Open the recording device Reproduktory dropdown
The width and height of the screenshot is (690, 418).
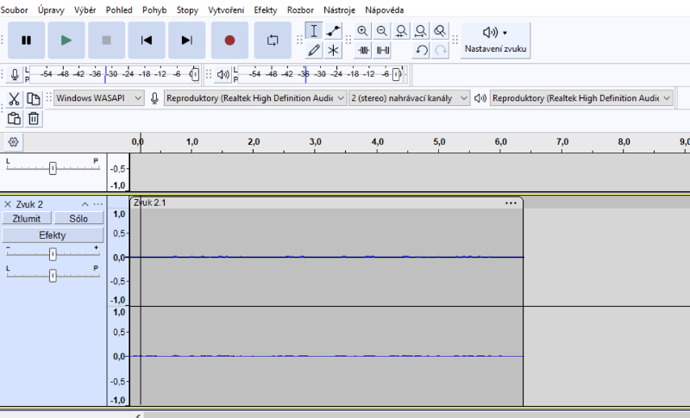(255, 98)
